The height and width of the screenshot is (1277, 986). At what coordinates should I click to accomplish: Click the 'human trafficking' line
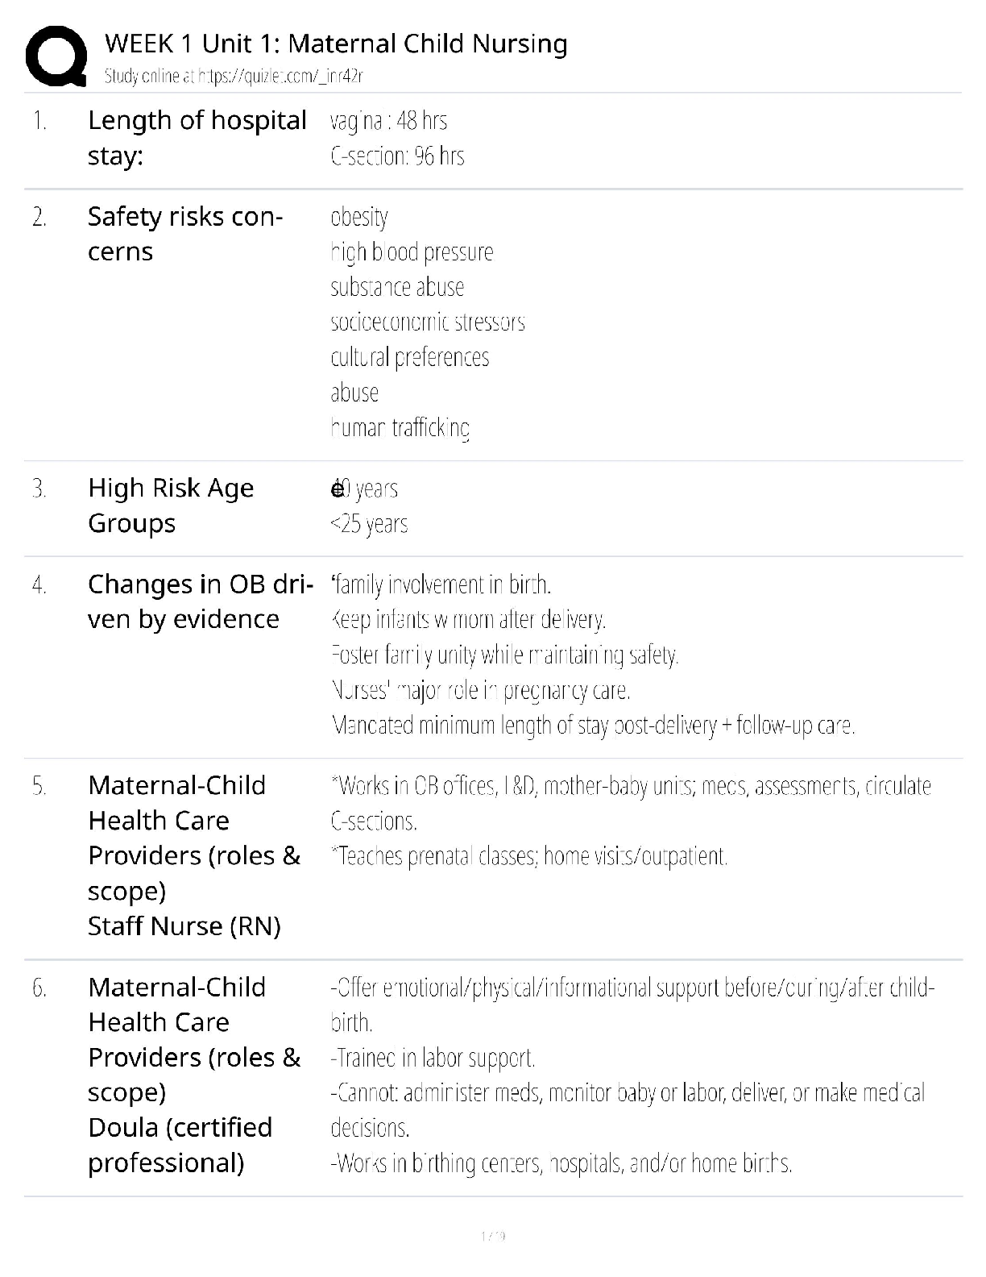pyautogui.click(x=400, y=427)
